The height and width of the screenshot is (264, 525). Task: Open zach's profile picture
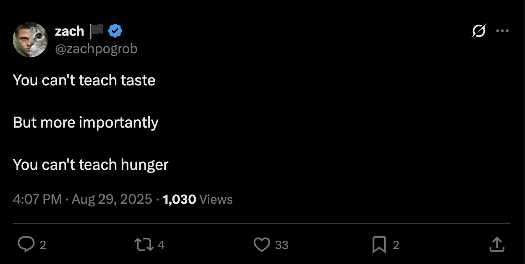tap(30, 40)
